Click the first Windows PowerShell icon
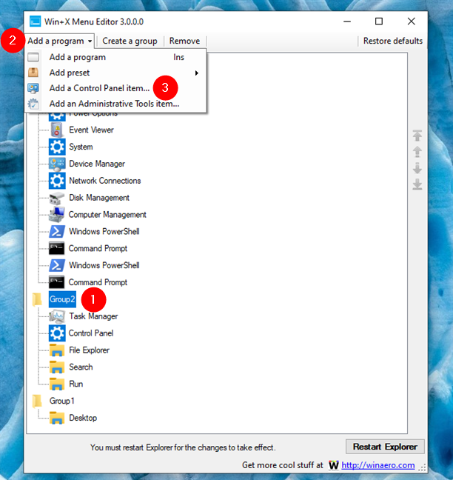 (x=57, y=231)
